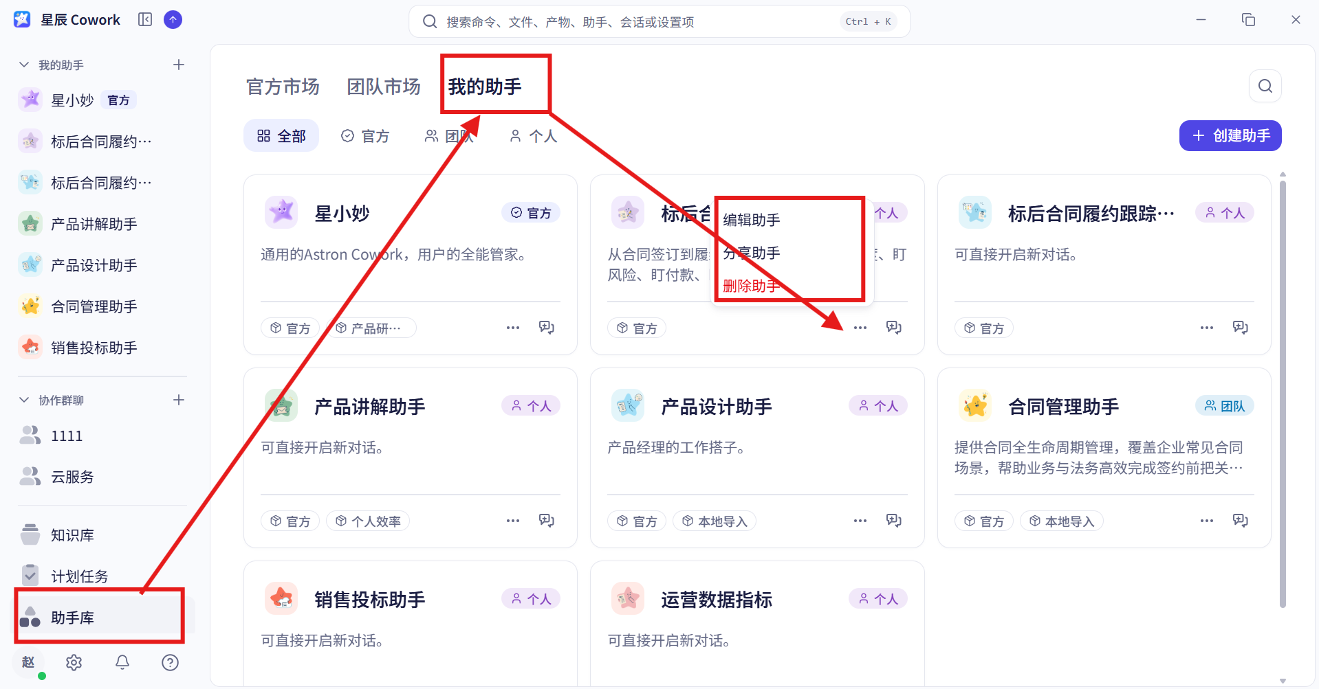
Task: Add a new group in 协作群聊 section
Action: [179, 400]
